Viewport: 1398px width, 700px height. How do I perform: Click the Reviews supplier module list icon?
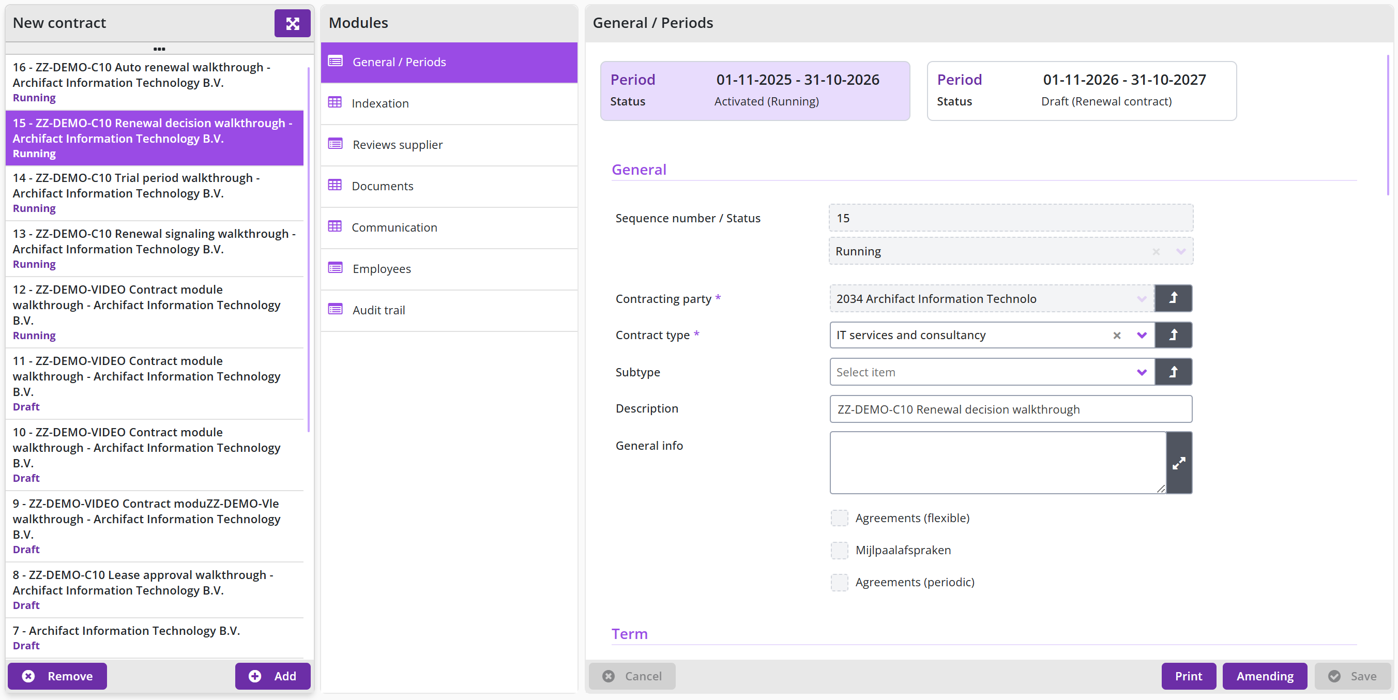pyautogui.click(x=335, y=144)
